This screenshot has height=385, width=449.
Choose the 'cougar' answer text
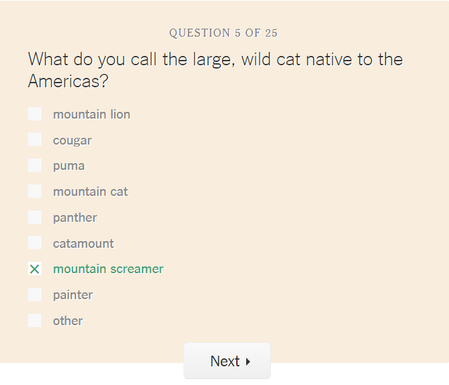72,141
